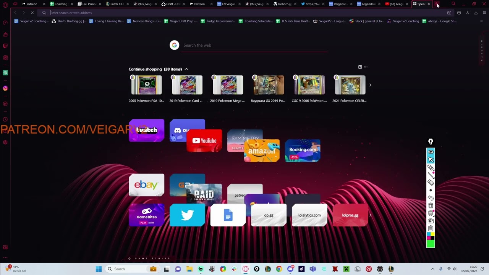Screen dimensions: 489x275
Task: Show more speed dials with right chevron
Action: 370,215
